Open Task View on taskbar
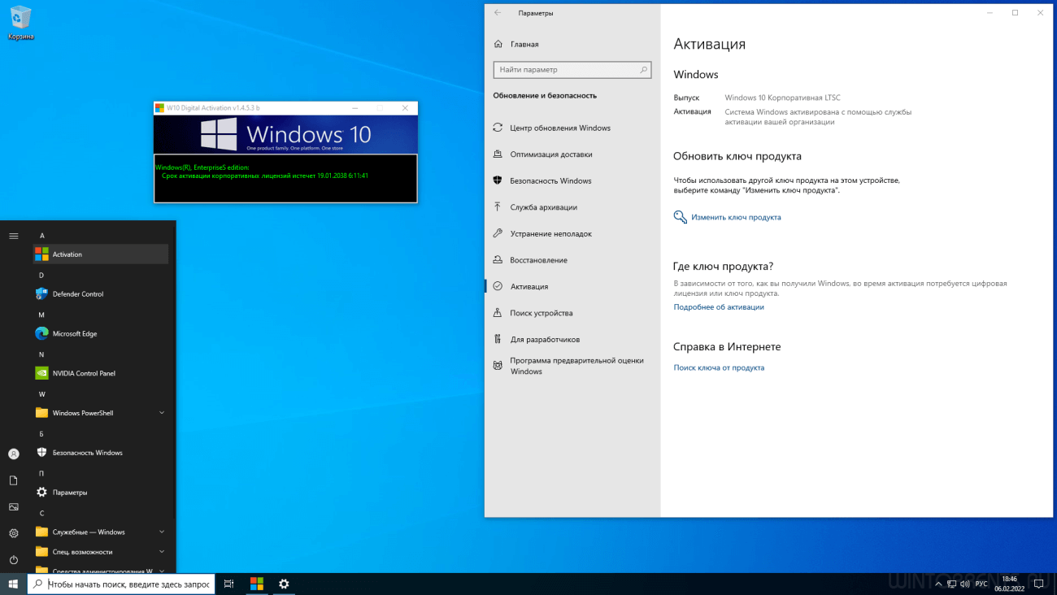Viewport: 1057px width, 595px height. click(x=229, y=584)
